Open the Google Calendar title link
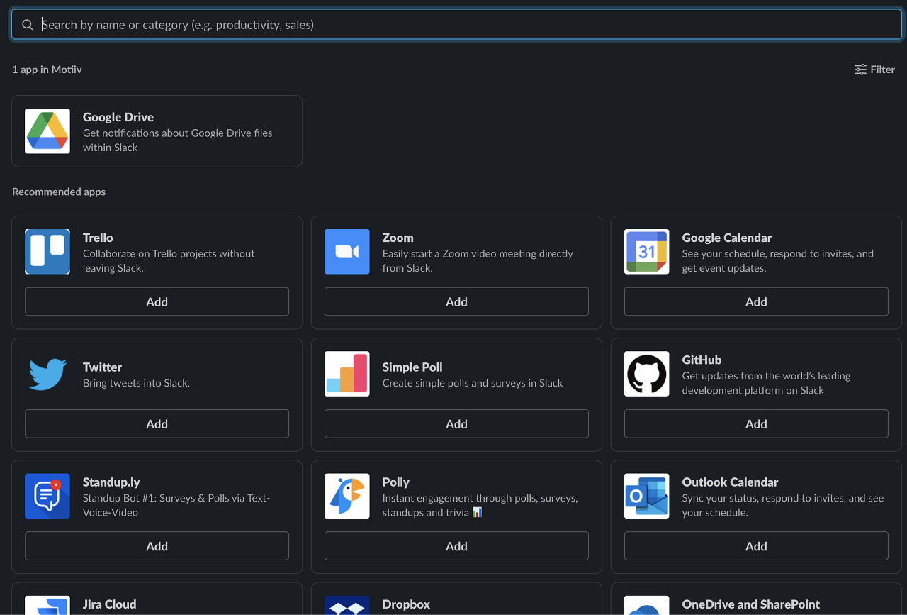Image resolution: width=907 pixels, height=615 pixels. click(x=727, y=238)
